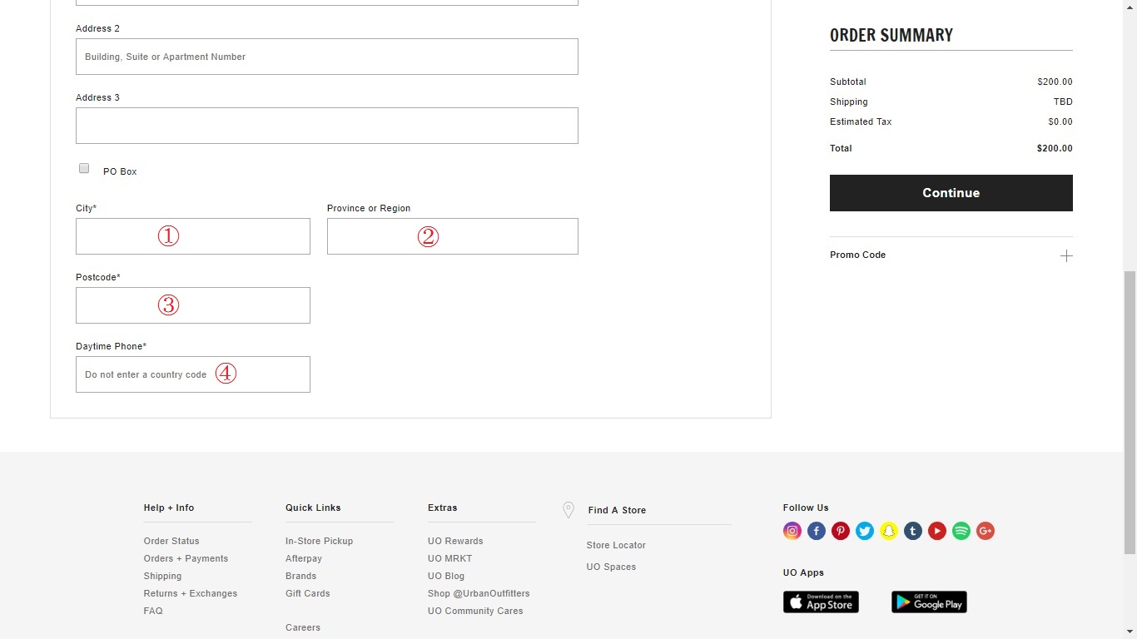Click the yellow Snapchat icon

tap(889, 531)
